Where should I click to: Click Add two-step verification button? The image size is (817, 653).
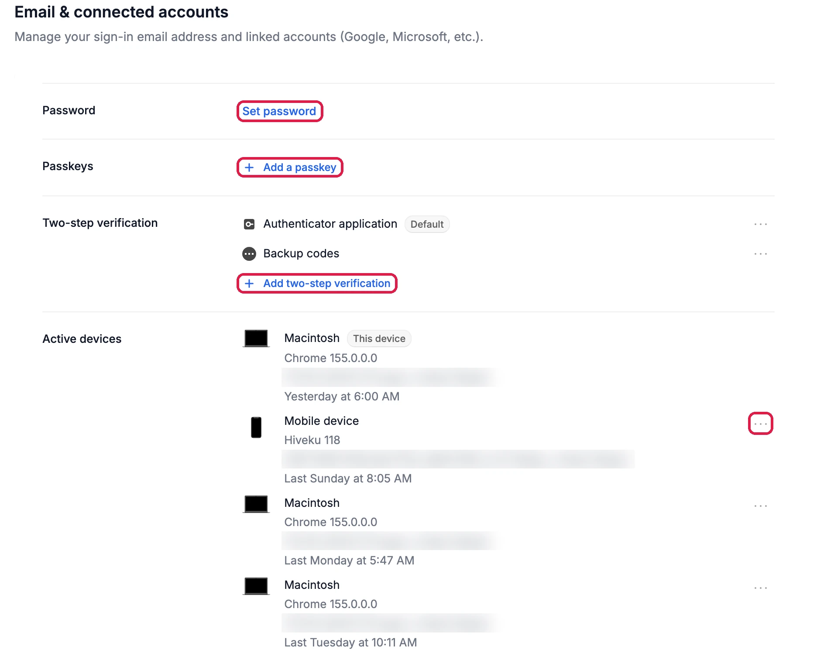pos(317,284)
